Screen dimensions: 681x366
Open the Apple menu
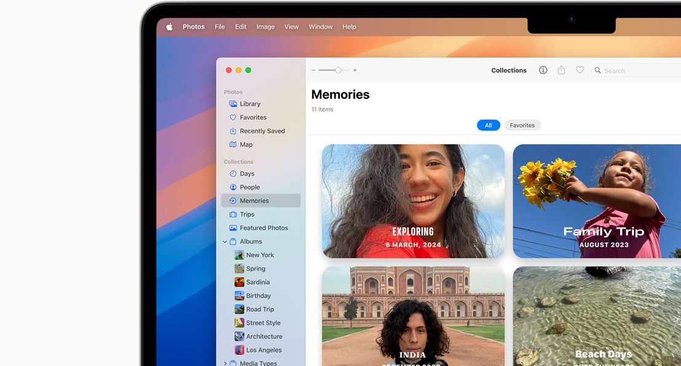coord(170,27)
